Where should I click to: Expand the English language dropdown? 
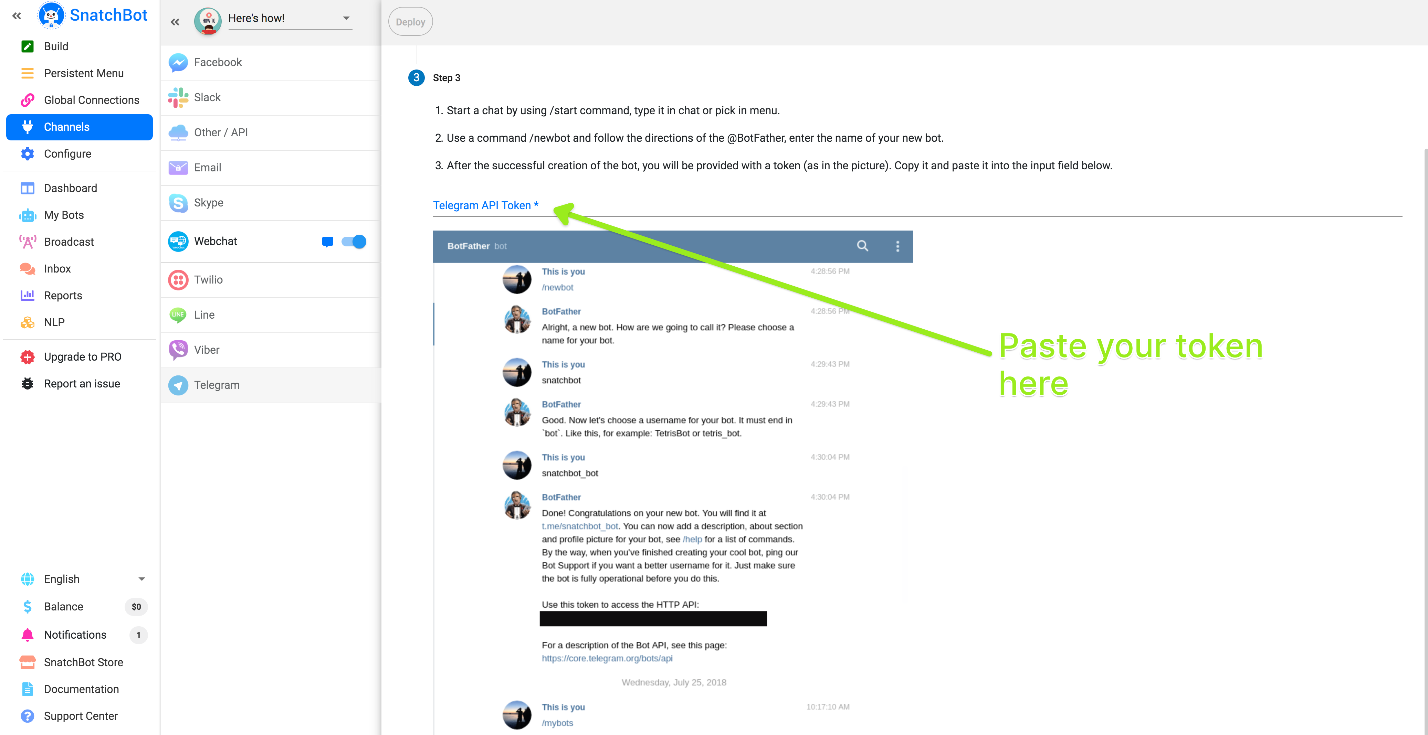pyautogui.click(x=141, y=579)
